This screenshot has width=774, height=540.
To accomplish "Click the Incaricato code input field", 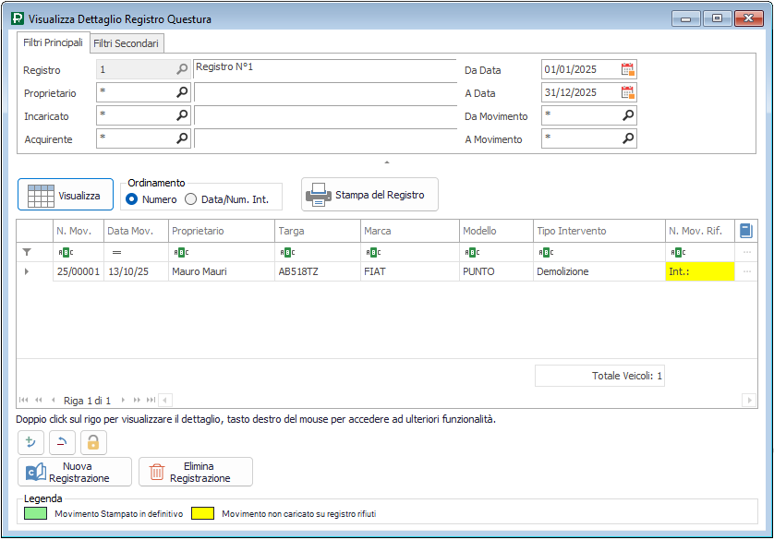I will tap(136, 115).
